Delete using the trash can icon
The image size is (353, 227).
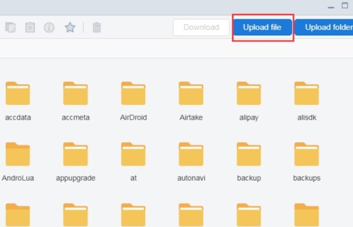point(97,27)
